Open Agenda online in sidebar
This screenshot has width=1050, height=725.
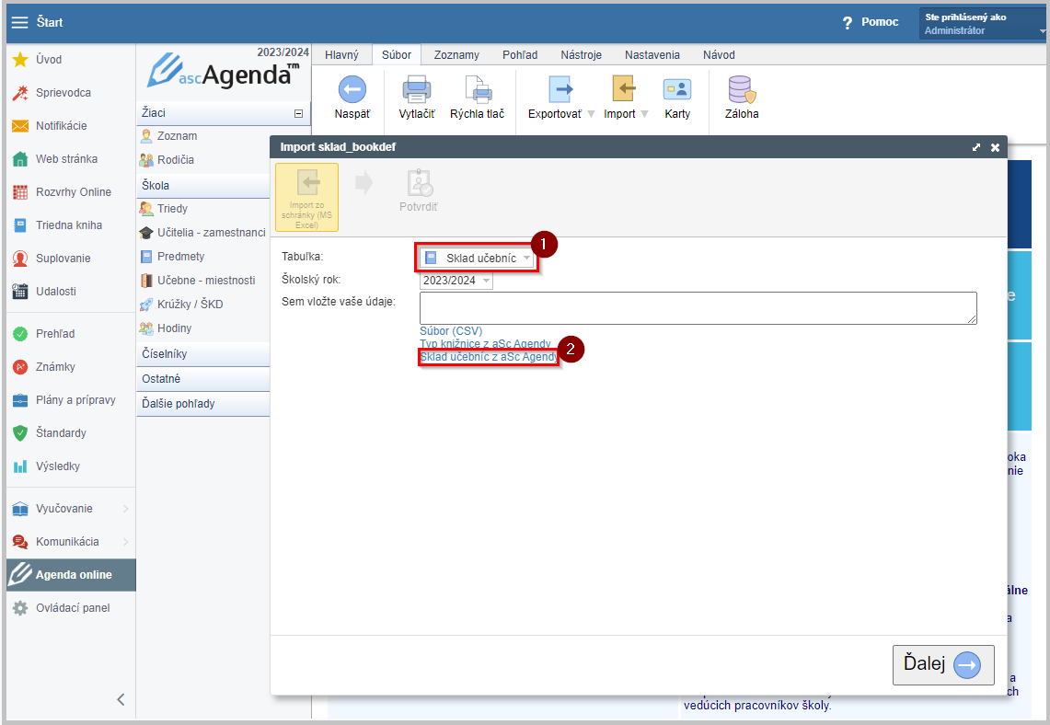(71, 575)
